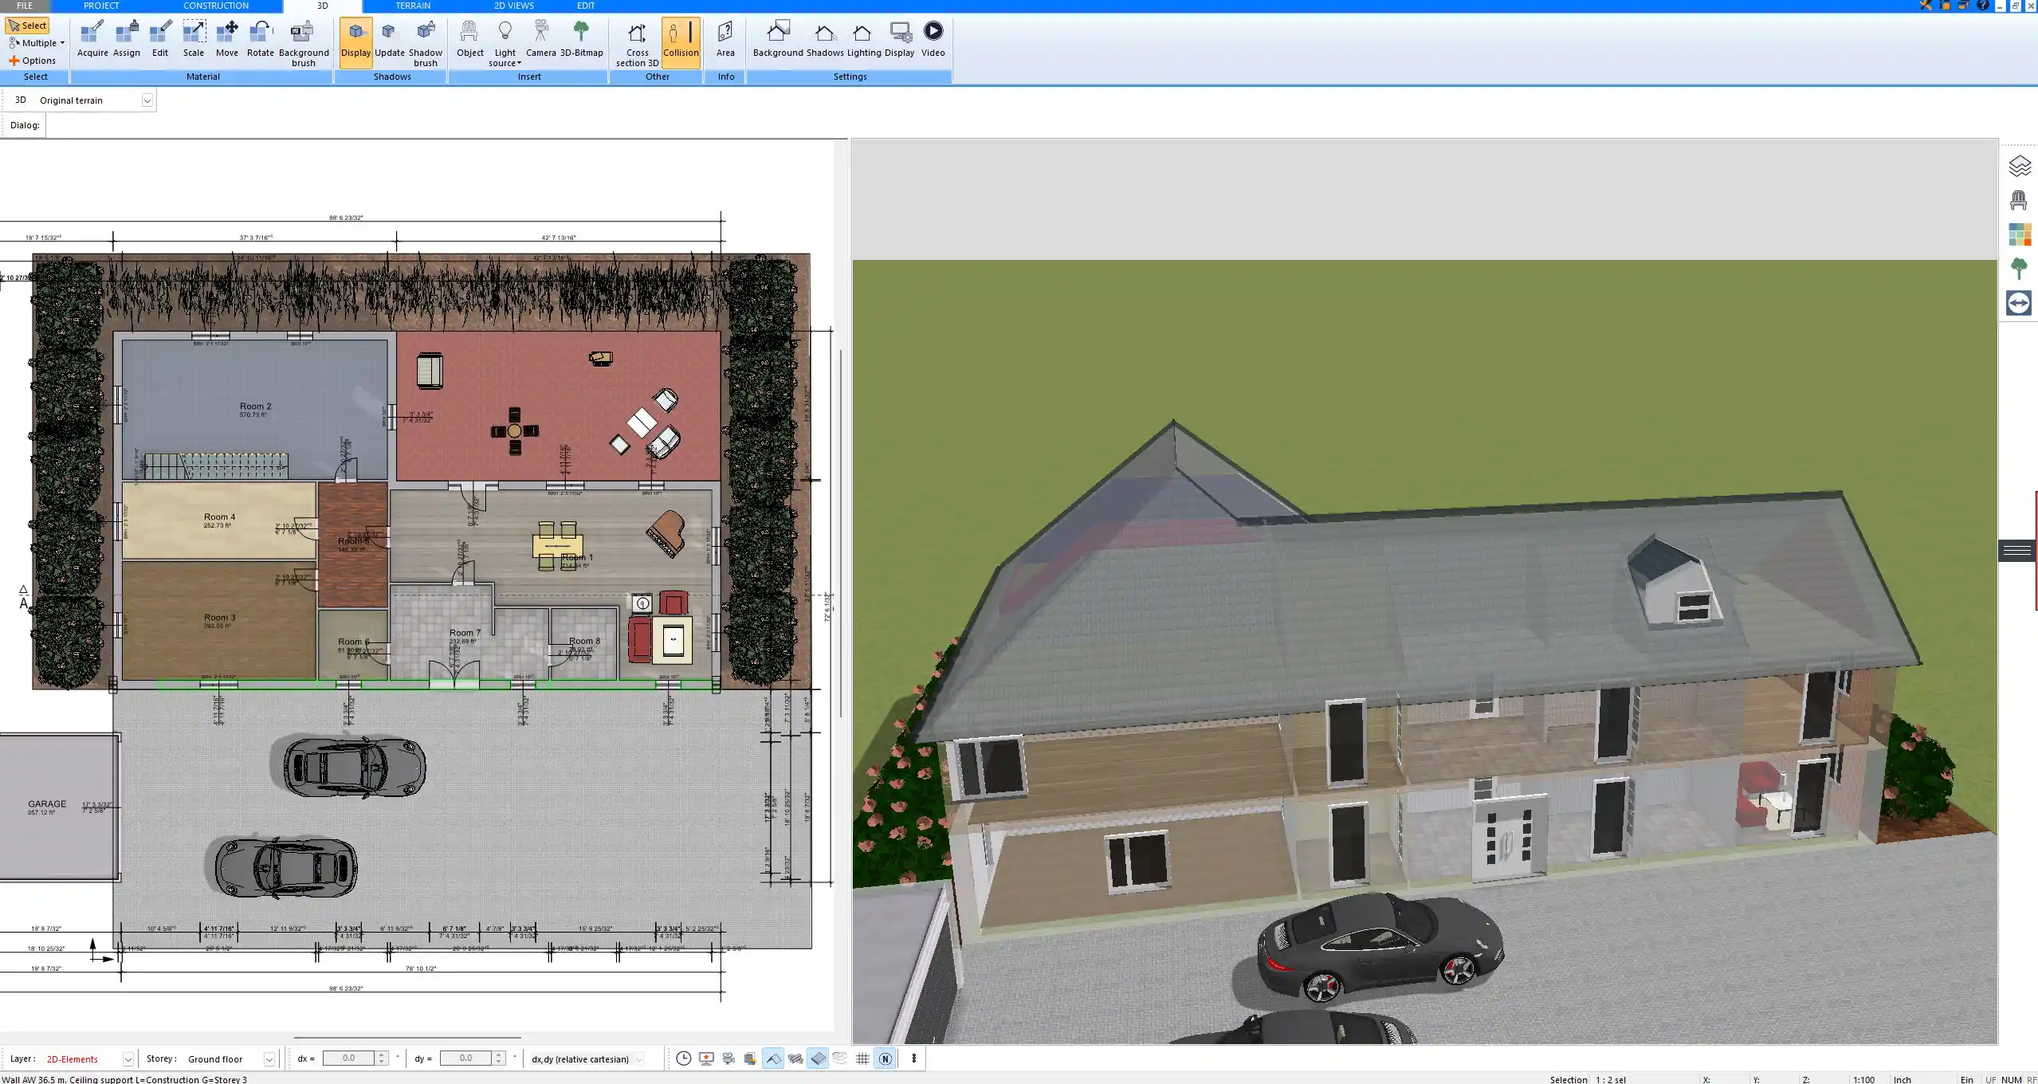Toggle the Collision detection mode
The width and height of the screenshot is (2038, 1084).
click(x=681, y=40)
